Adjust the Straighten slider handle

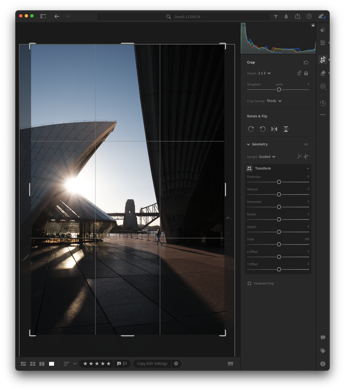click(x=279, y=90)
